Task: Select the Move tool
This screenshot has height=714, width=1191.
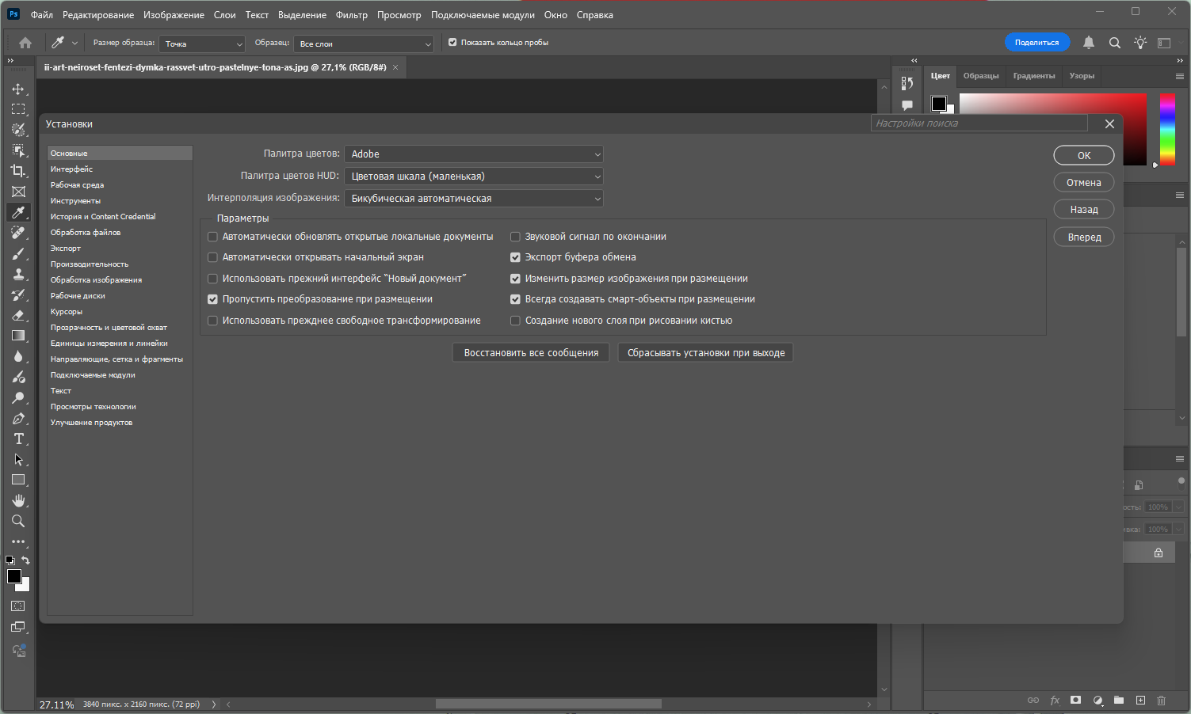Action: click(x=18, y=89)
